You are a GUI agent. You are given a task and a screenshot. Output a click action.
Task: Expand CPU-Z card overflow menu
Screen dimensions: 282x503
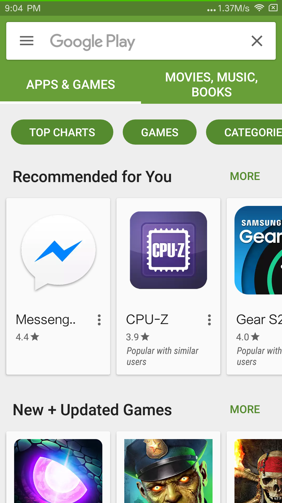(x=209, y=320)
